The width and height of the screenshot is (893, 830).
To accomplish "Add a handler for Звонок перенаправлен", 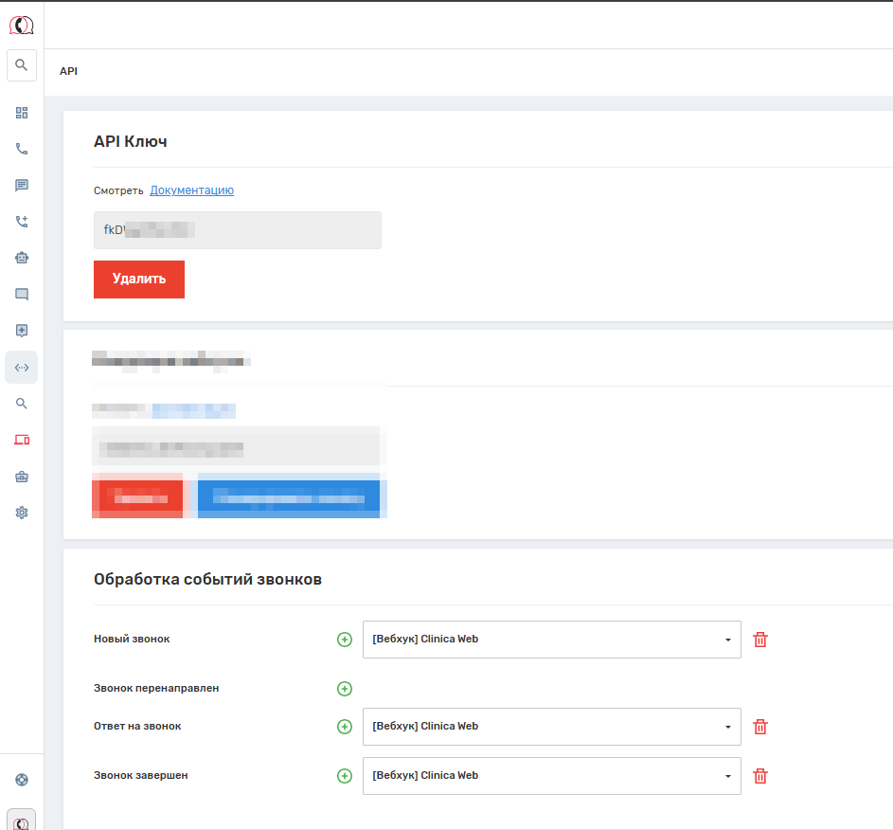I will [345, 689].
